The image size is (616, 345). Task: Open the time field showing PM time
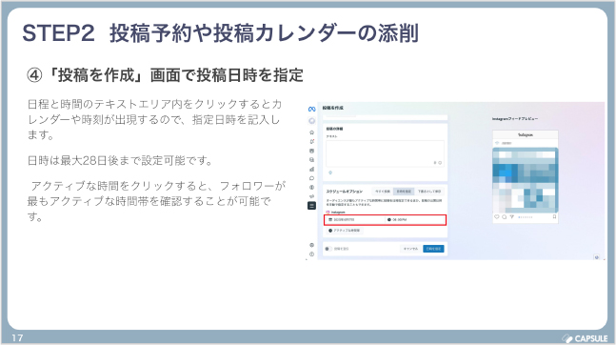coord(415,219)
